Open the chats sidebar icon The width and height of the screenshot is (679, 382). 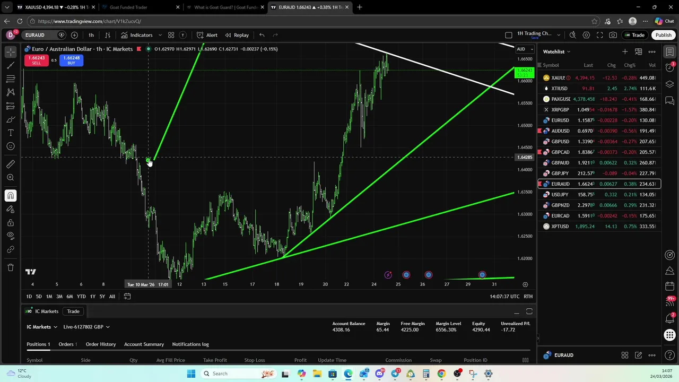coord(670,100)
